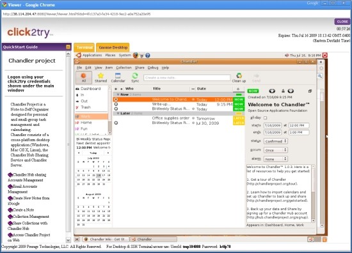Viewport: 352px width, 253px height.
Task: Select the All view toolbar icon
Action: 84,77
